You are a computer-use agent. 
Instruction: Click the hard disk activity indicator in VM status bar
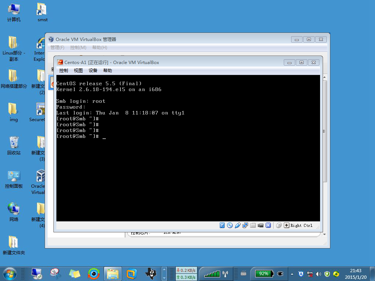click(222, 225)
